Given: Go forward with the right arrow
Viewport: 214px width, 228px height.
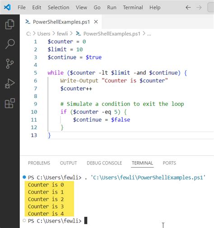Looking at the screenshot, I should [199, 7].
